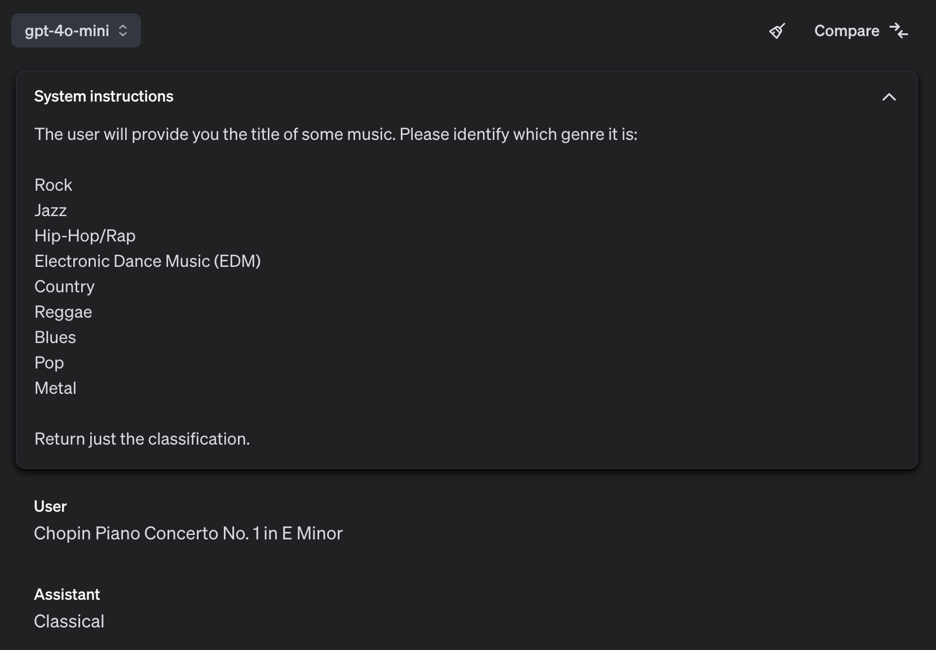Open the Compare view
936x650 pixels.
click(x=861, y=30)
